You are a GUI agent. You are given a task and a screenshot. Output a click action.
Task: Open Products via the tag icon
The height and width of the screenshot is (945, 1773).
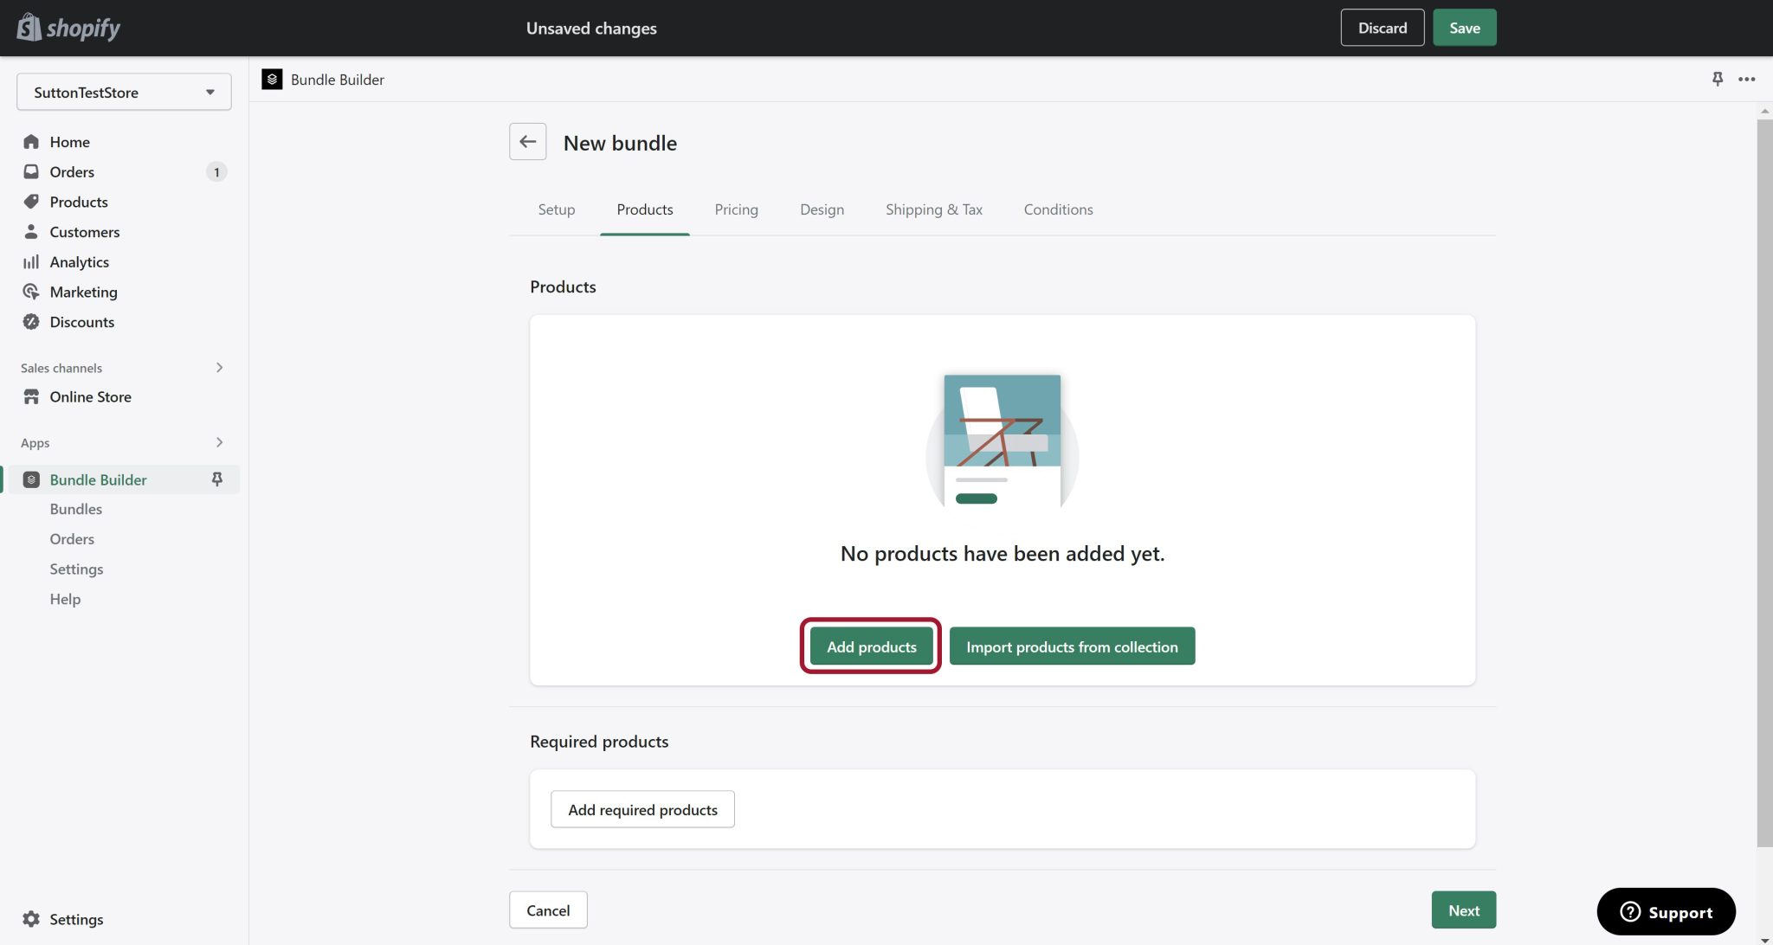pos(31,202)
